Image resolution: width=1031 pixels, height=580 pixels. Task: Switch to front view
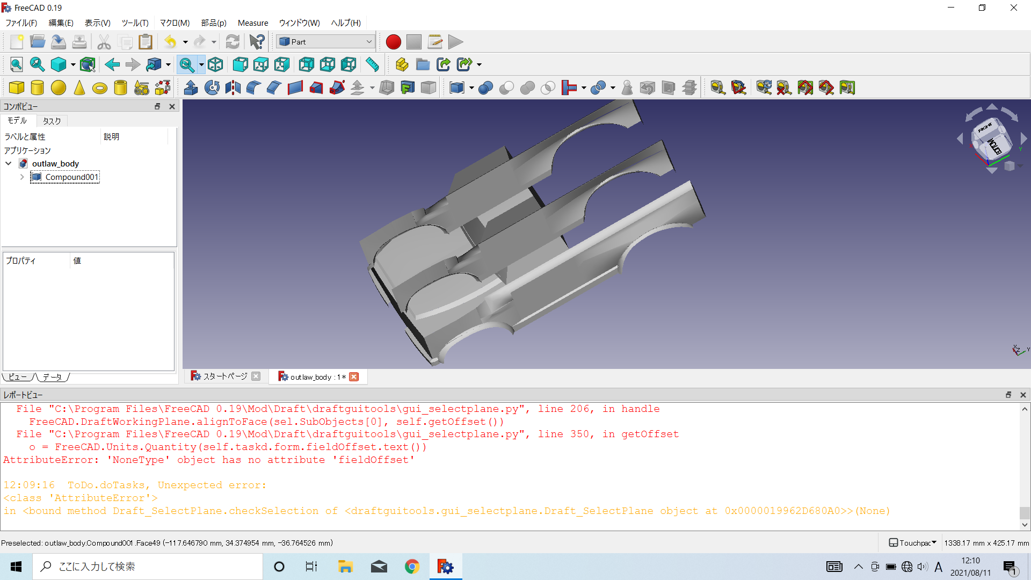[241, 64]
